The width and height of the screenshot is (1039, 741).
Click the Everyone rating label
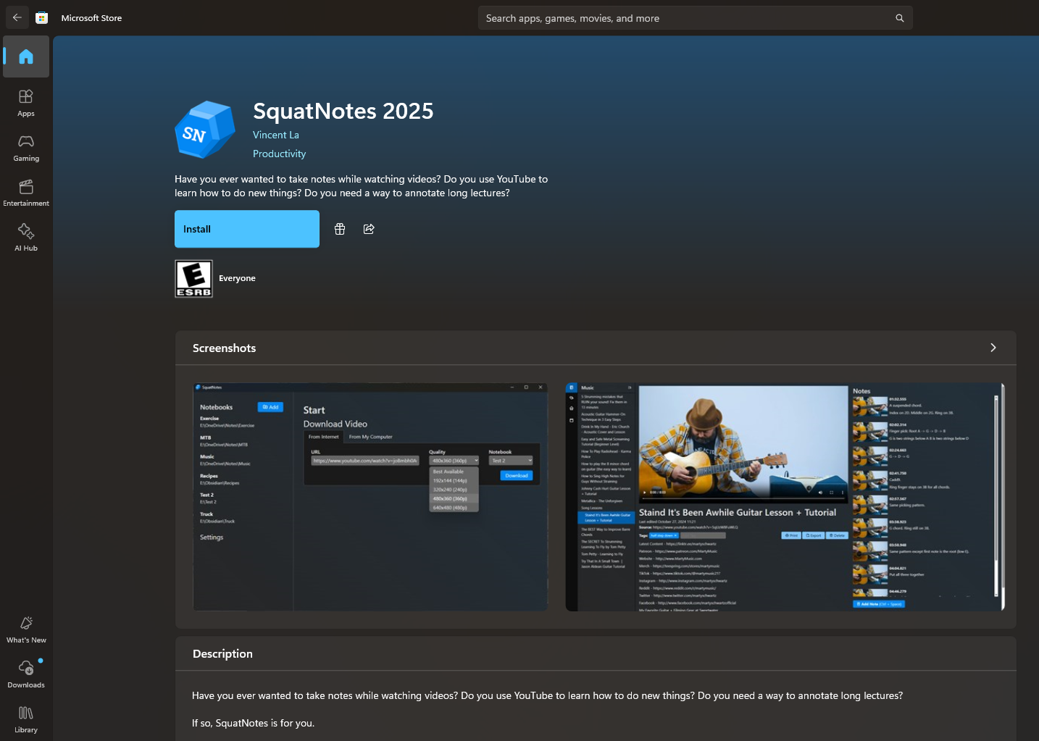point(237,278)
